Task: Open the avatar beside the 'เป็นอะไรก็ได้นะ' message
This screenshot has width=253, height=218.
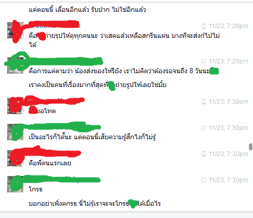Action: tap(15, 132)
